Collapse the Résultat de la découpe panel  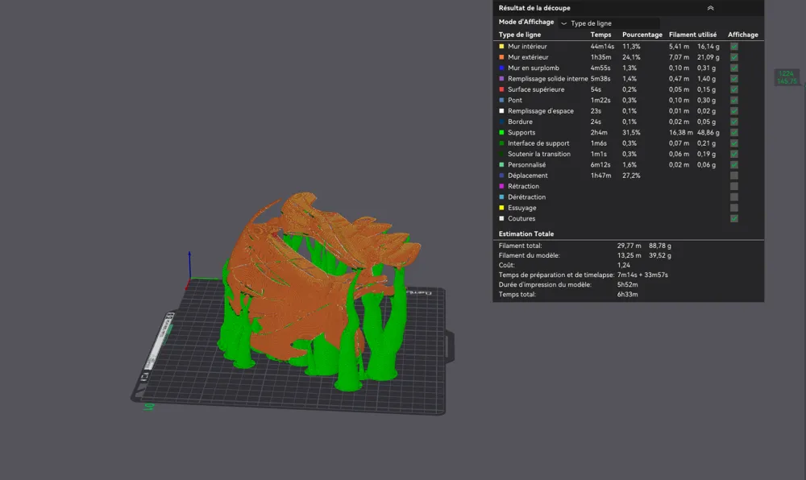[x=710, y=8]
